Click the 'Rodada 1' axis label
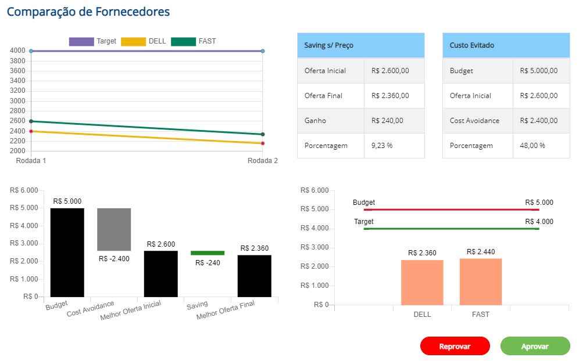The image size is (579, 361). [31, 161]
